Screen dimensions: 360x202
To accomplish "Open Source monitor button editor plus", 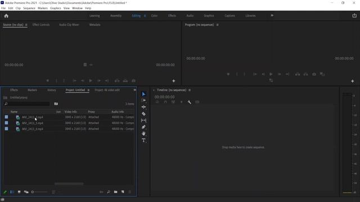I will (x=174, y=81).
